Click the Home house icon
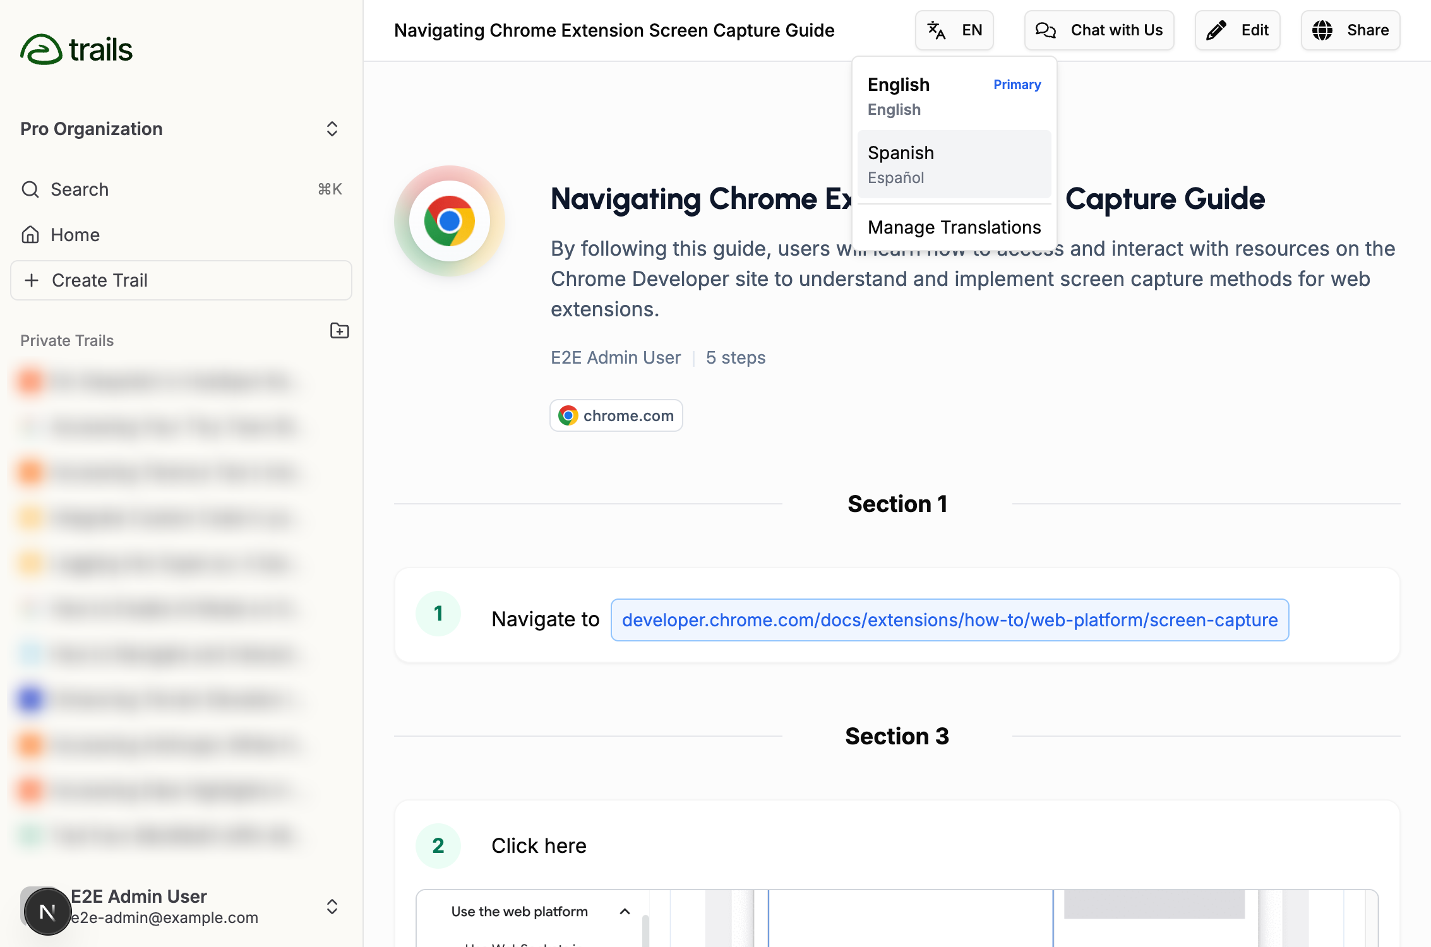This screenshot has width=1431, height=947. (30, 235)
